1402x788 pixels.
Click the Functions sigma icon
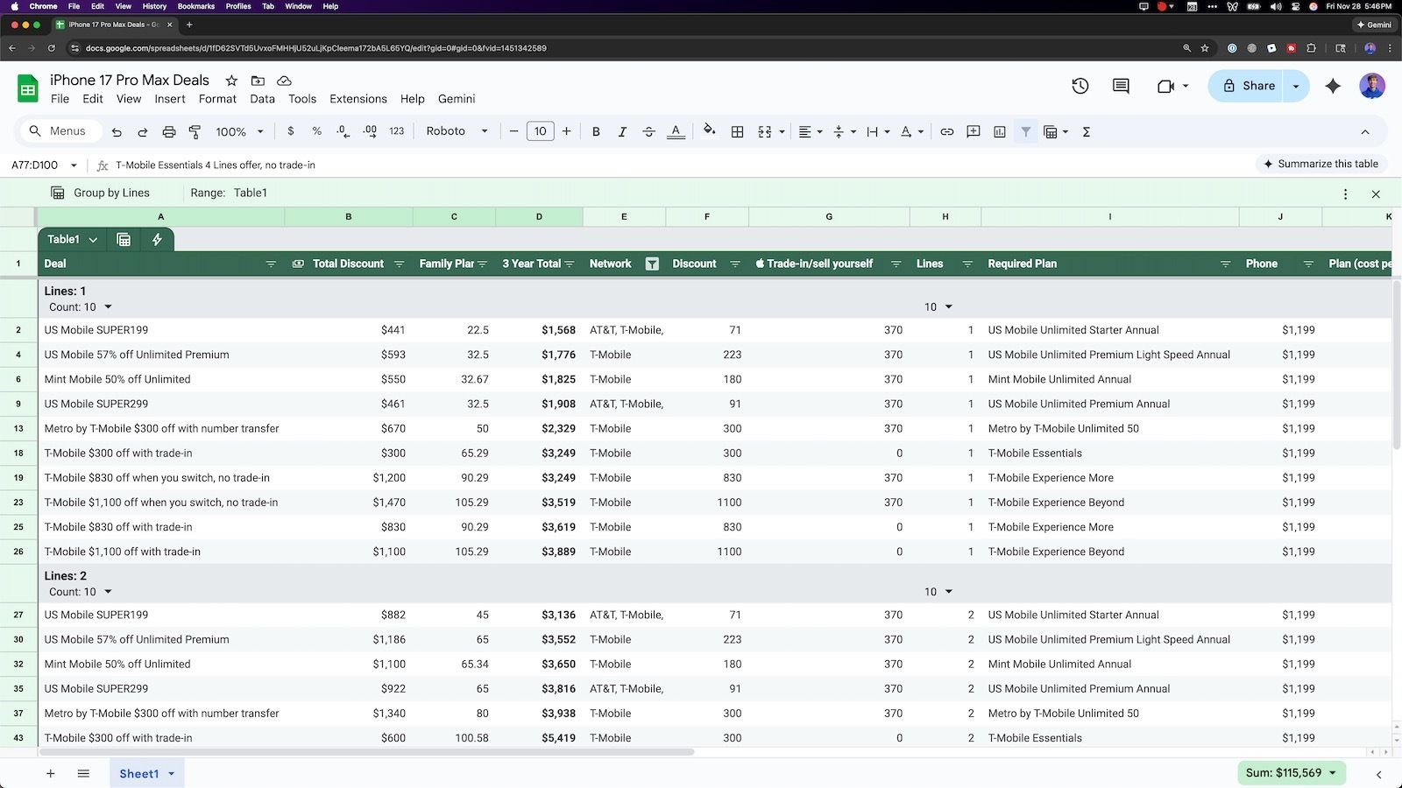click(1087, 132)
